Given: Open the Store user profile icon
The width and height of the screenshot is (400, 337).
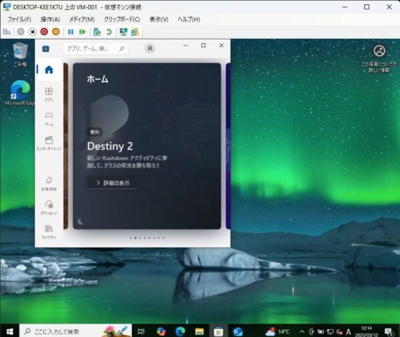Looking at the screenshot, I should click(x=150, y=48).
